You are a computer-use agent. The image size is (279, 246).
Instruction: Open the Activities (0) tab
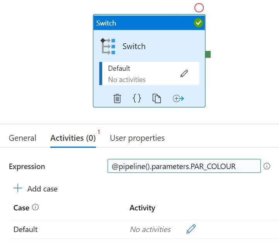tap(73, 138)
